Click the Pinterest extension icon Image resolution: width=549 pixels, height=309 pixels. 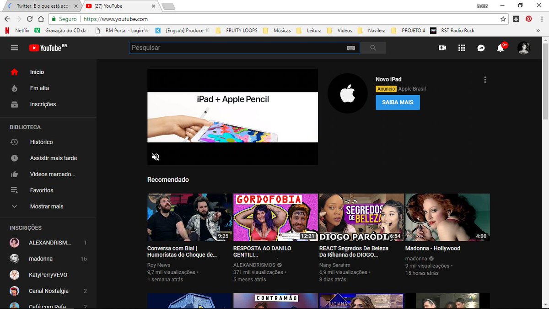[x=528, y=19]
